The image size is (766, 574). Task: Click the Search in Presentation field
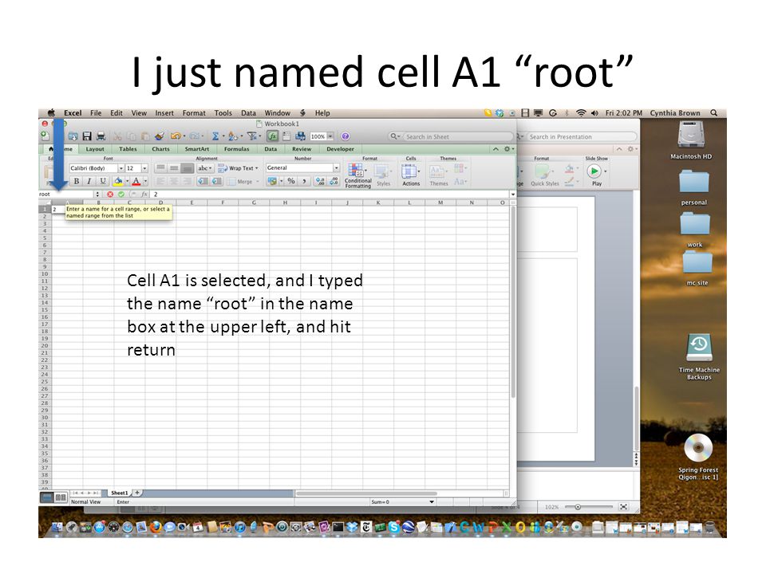pos(578,136)
